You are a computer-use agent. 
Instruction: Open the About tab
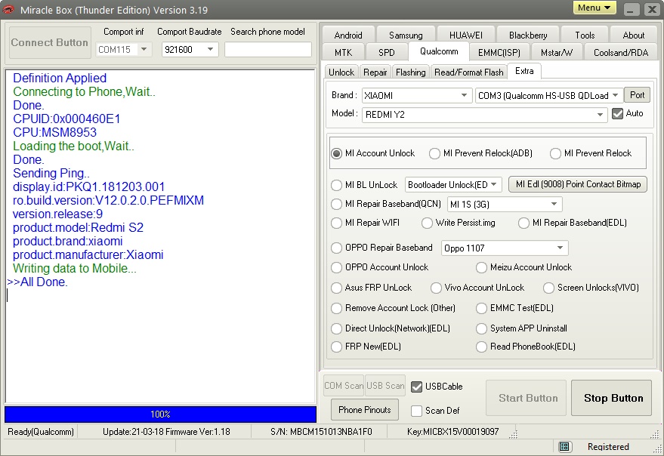pyautogui.click(x=634, y=35)
